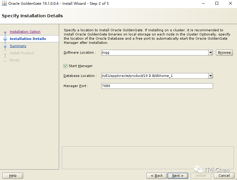Screen dimensions: 237x180
Task: Minimize the Install Wizard window
Action: [203, 3]
